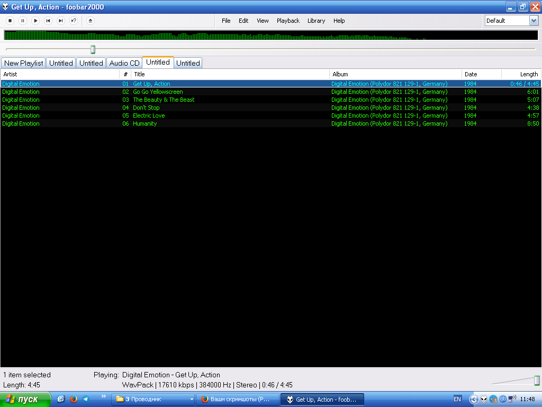The height and width of the screenshot is (407, 542).
Task: Sort by the Artist column header
Action: pos(60,74)
